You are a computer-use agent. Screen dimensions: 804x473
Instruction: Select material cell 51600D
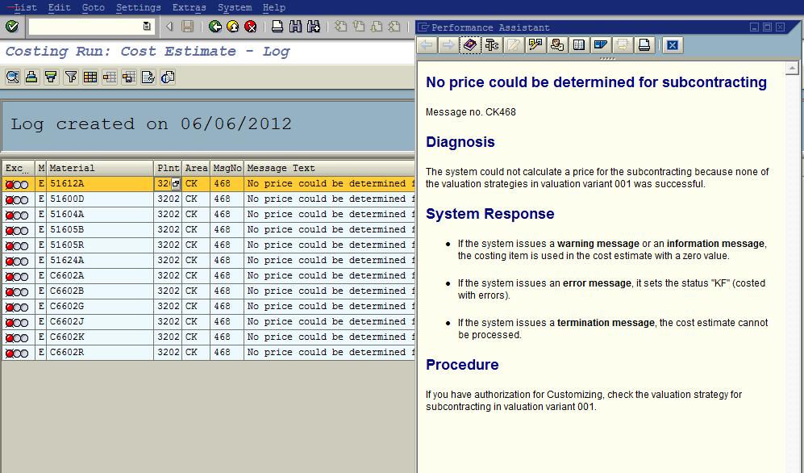pos(100,199)
